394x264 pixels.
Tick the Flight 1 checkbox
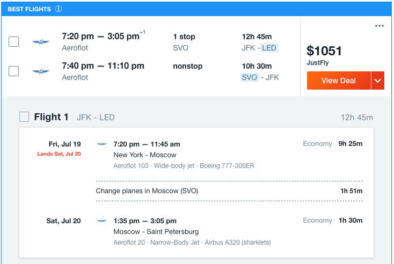point(24,117)
